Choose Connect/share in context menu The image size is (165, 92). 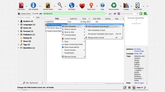73,35
